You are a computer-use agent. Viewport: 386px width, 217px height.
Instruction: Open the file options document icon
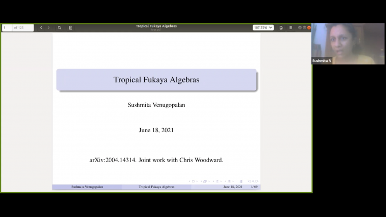[x=281, y=27]
